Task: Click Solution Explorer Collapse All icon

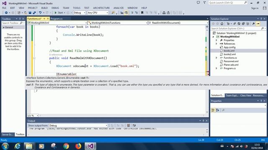Action: point(243,24)
